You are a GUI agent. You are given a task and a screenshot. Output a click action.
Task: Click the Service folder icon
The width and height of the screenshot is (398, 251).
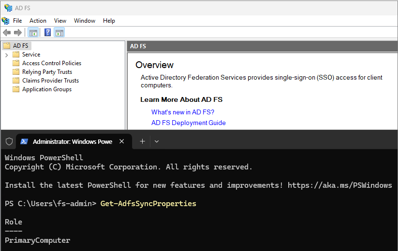(16, 55)
